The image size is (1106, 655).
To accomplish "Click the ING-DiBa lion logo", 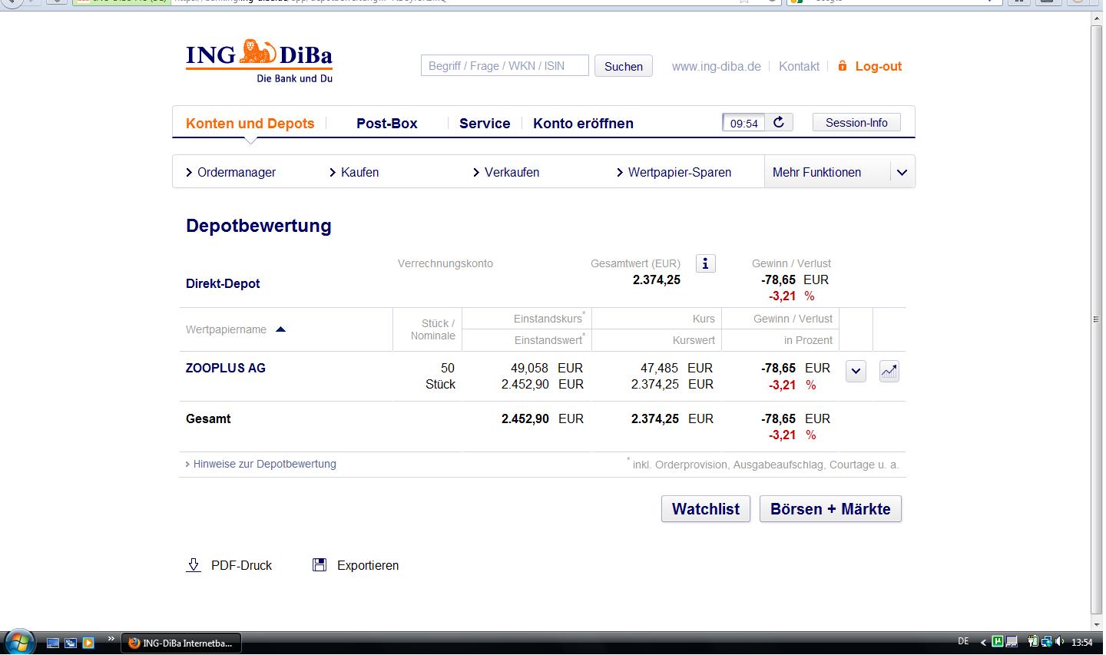I will coord(259,60).
